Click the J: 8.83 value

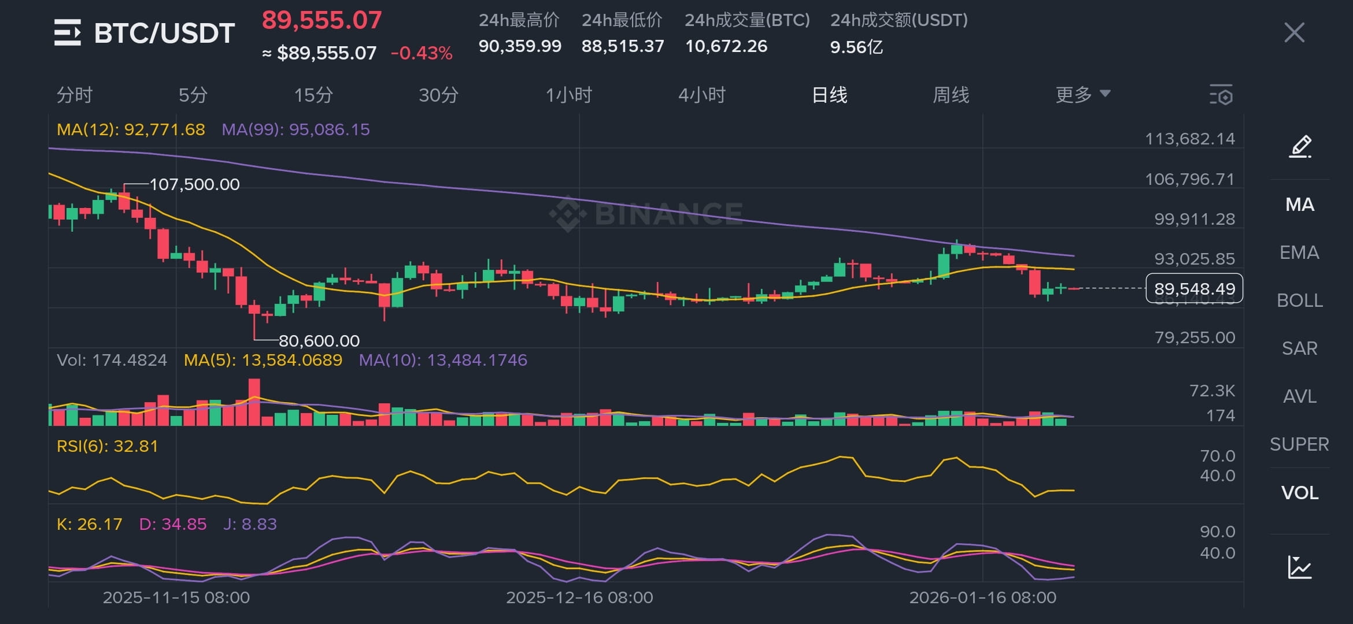(250, 524)
